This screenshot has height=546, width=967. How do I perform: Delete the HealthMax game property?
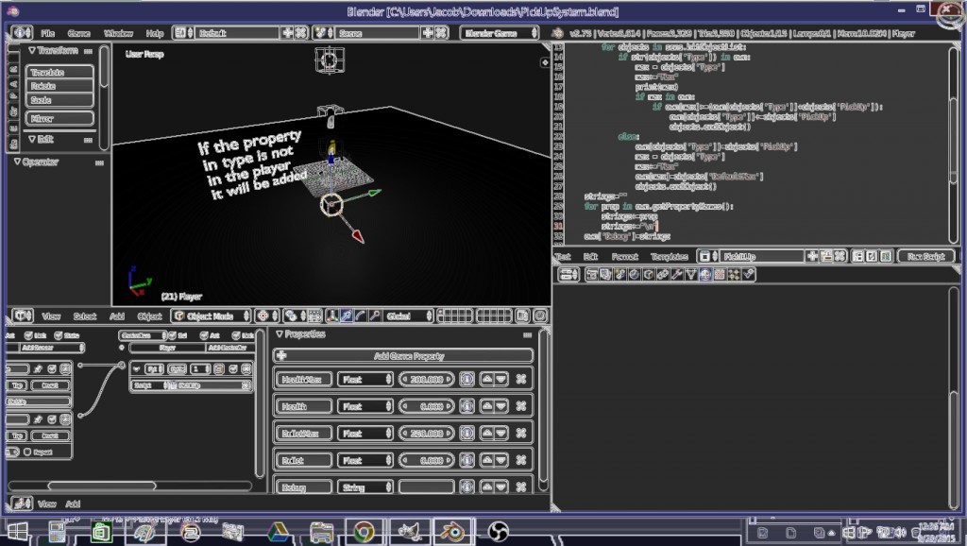click(520, 380)
